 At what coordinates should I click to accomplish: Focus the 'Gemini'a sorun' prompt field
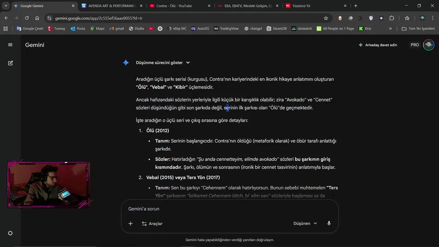(x=229, y=209)
